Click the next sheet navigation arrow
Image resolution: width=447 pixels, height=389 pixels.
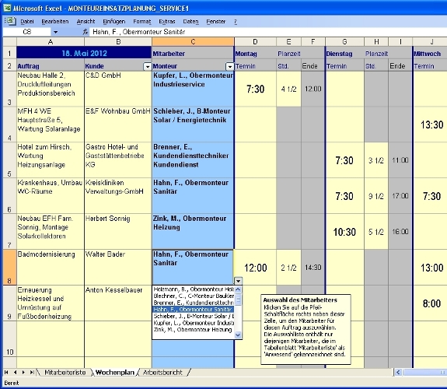23,373
